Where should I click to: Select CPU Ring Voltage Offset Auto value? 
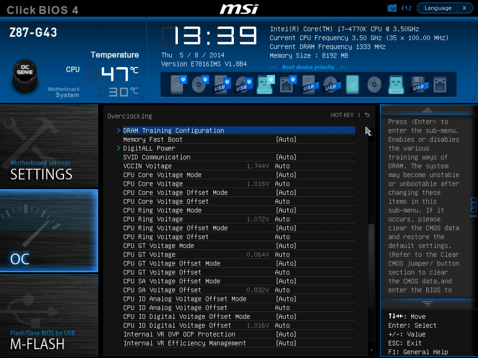pyautogui.click(x=282, y=237)
